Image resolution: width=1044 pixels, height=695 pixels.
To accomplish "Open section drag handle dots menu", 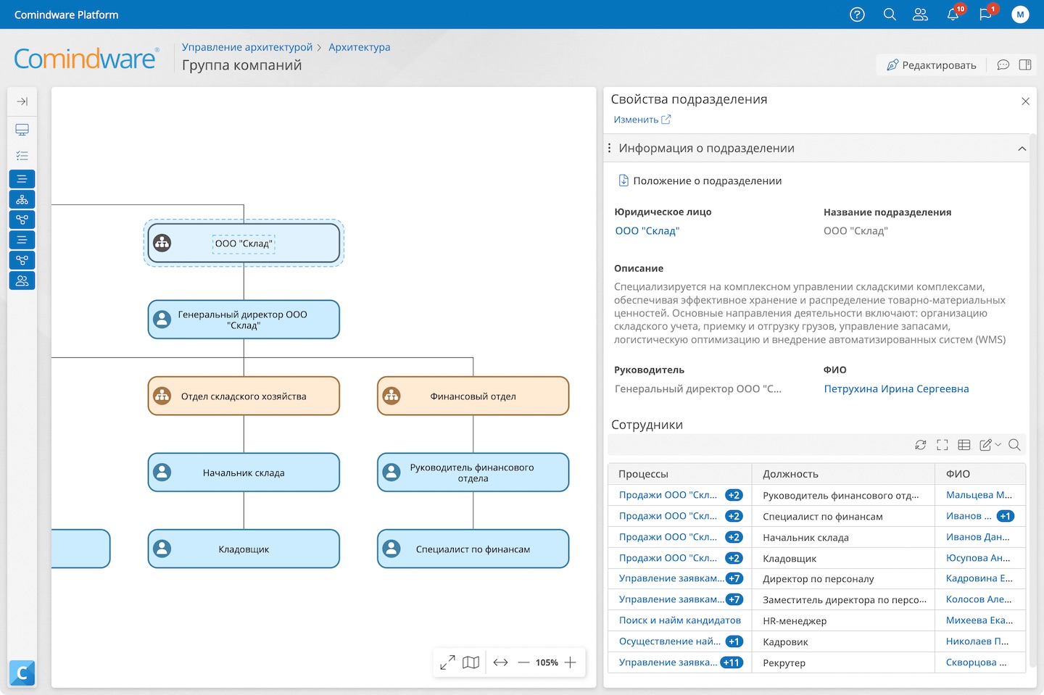I will [x=609, y=148].
